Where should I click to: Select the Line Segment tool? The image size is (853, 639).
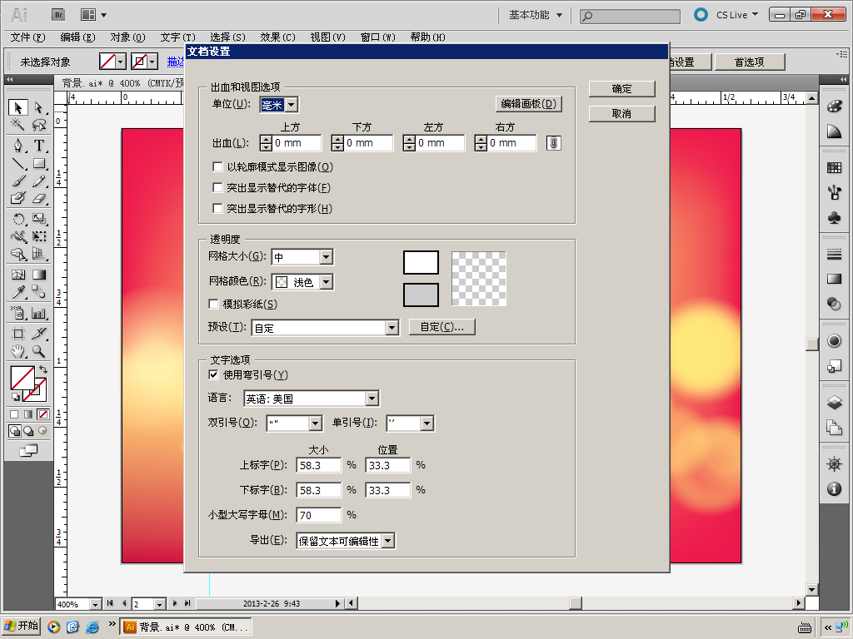click(x=18, y=163)
